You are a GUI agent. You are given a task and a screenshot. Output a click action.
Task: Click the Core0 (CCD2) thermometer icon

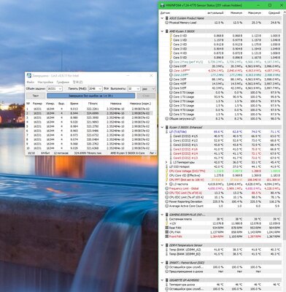tap(171, 136)
